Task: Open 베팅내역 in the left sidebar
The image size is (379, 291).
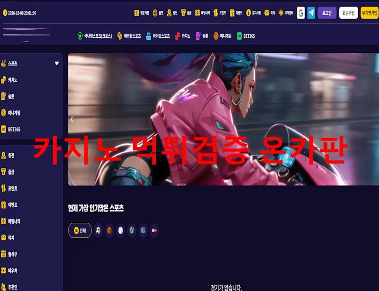Action: pyautogui.click(x=10, y=221)
